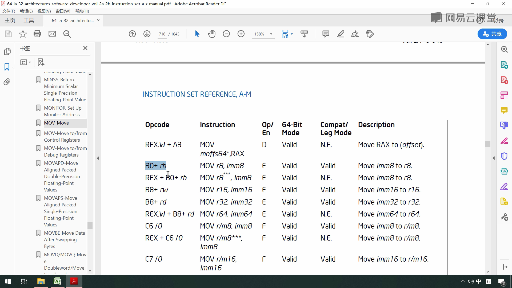
Task: Select the highlight text pen tool
Action: coord(341,34)
